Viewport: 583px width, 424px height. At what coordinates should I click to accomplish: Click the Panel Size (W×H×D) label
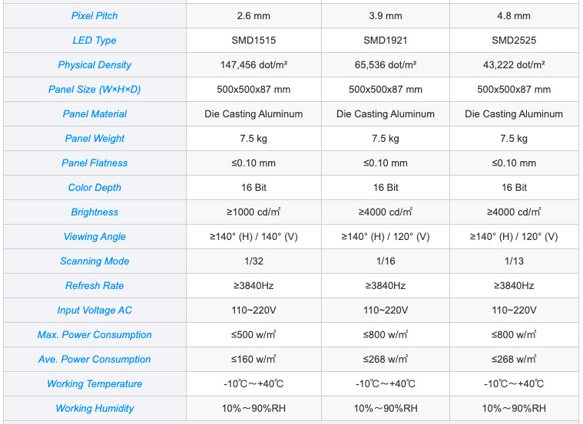point(94,90)
